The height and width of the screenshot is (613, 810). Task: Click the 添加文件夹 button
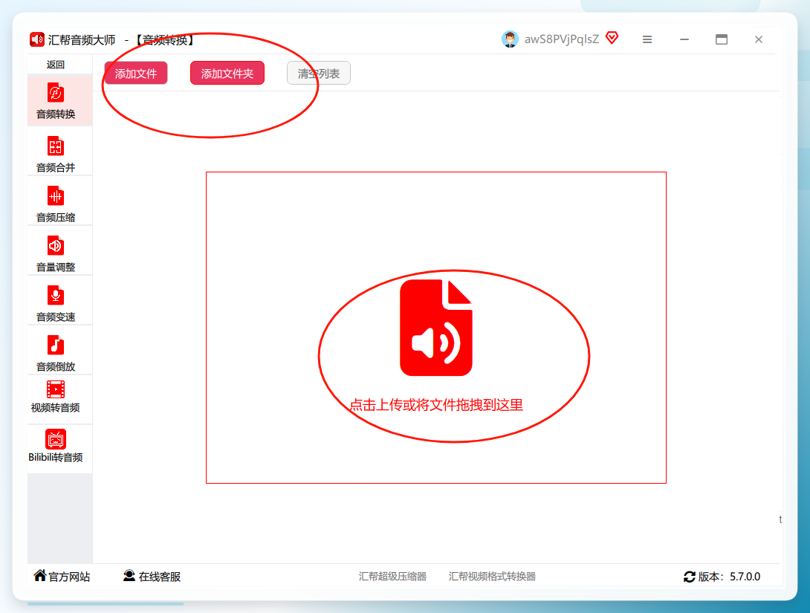[x=227, y=74]
